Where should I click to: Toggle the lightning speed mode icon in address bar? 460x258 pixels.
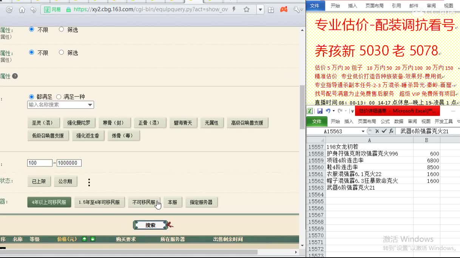pyautogui.click(x=235, y=9)
